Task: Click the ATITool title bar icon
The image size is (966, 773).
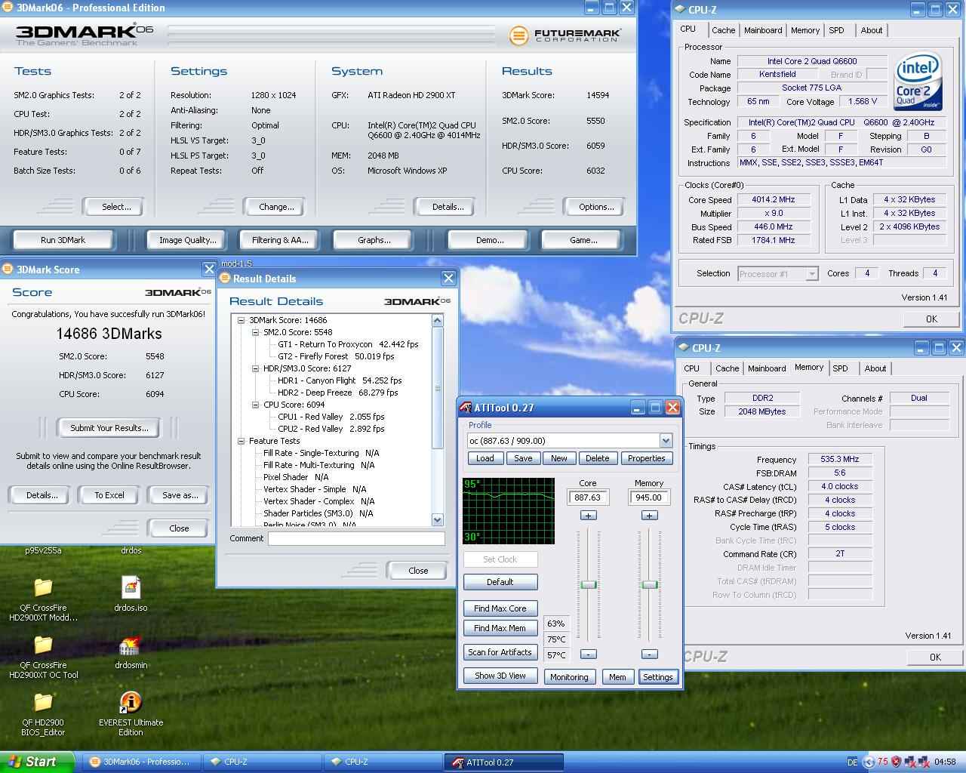Action: point(466,408)
